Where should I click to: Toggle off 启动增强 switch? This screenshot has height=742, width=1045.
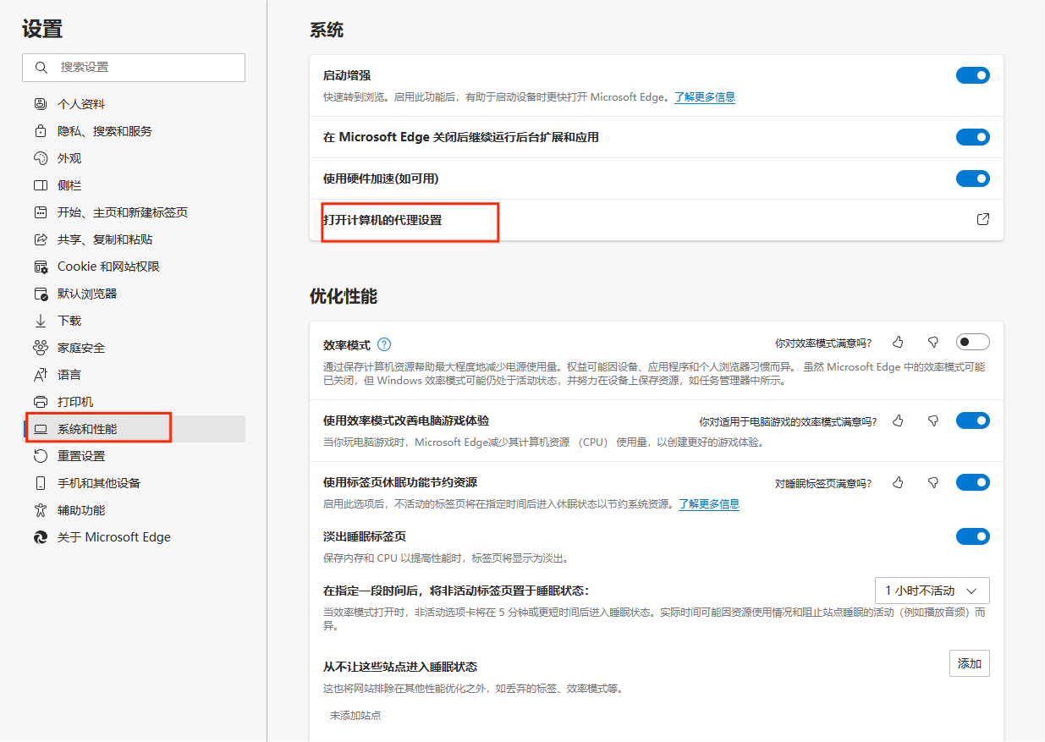[x=972, y=75]
